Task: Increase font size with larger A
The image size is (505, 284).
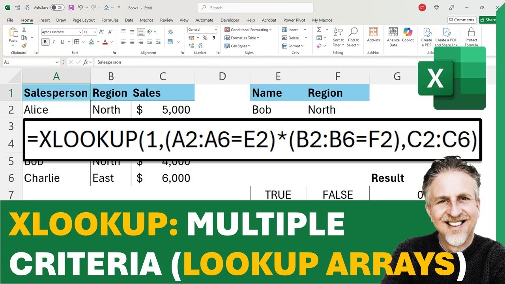Action: pos(101,32)
